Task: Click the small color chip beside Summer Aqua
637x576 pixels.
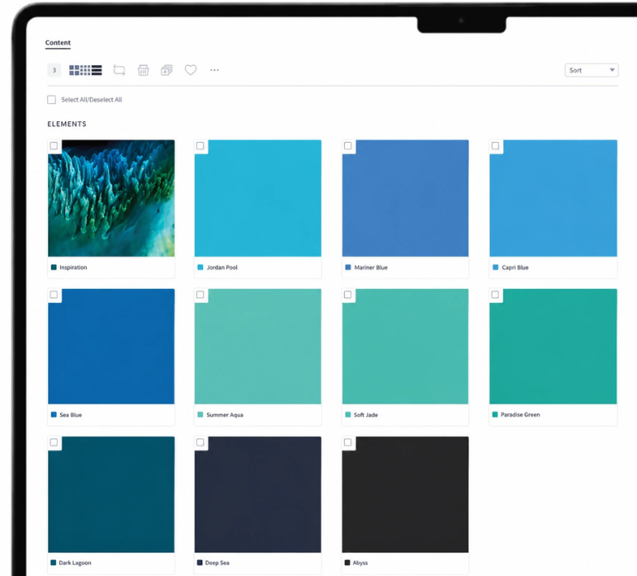Action: (201, 415)
